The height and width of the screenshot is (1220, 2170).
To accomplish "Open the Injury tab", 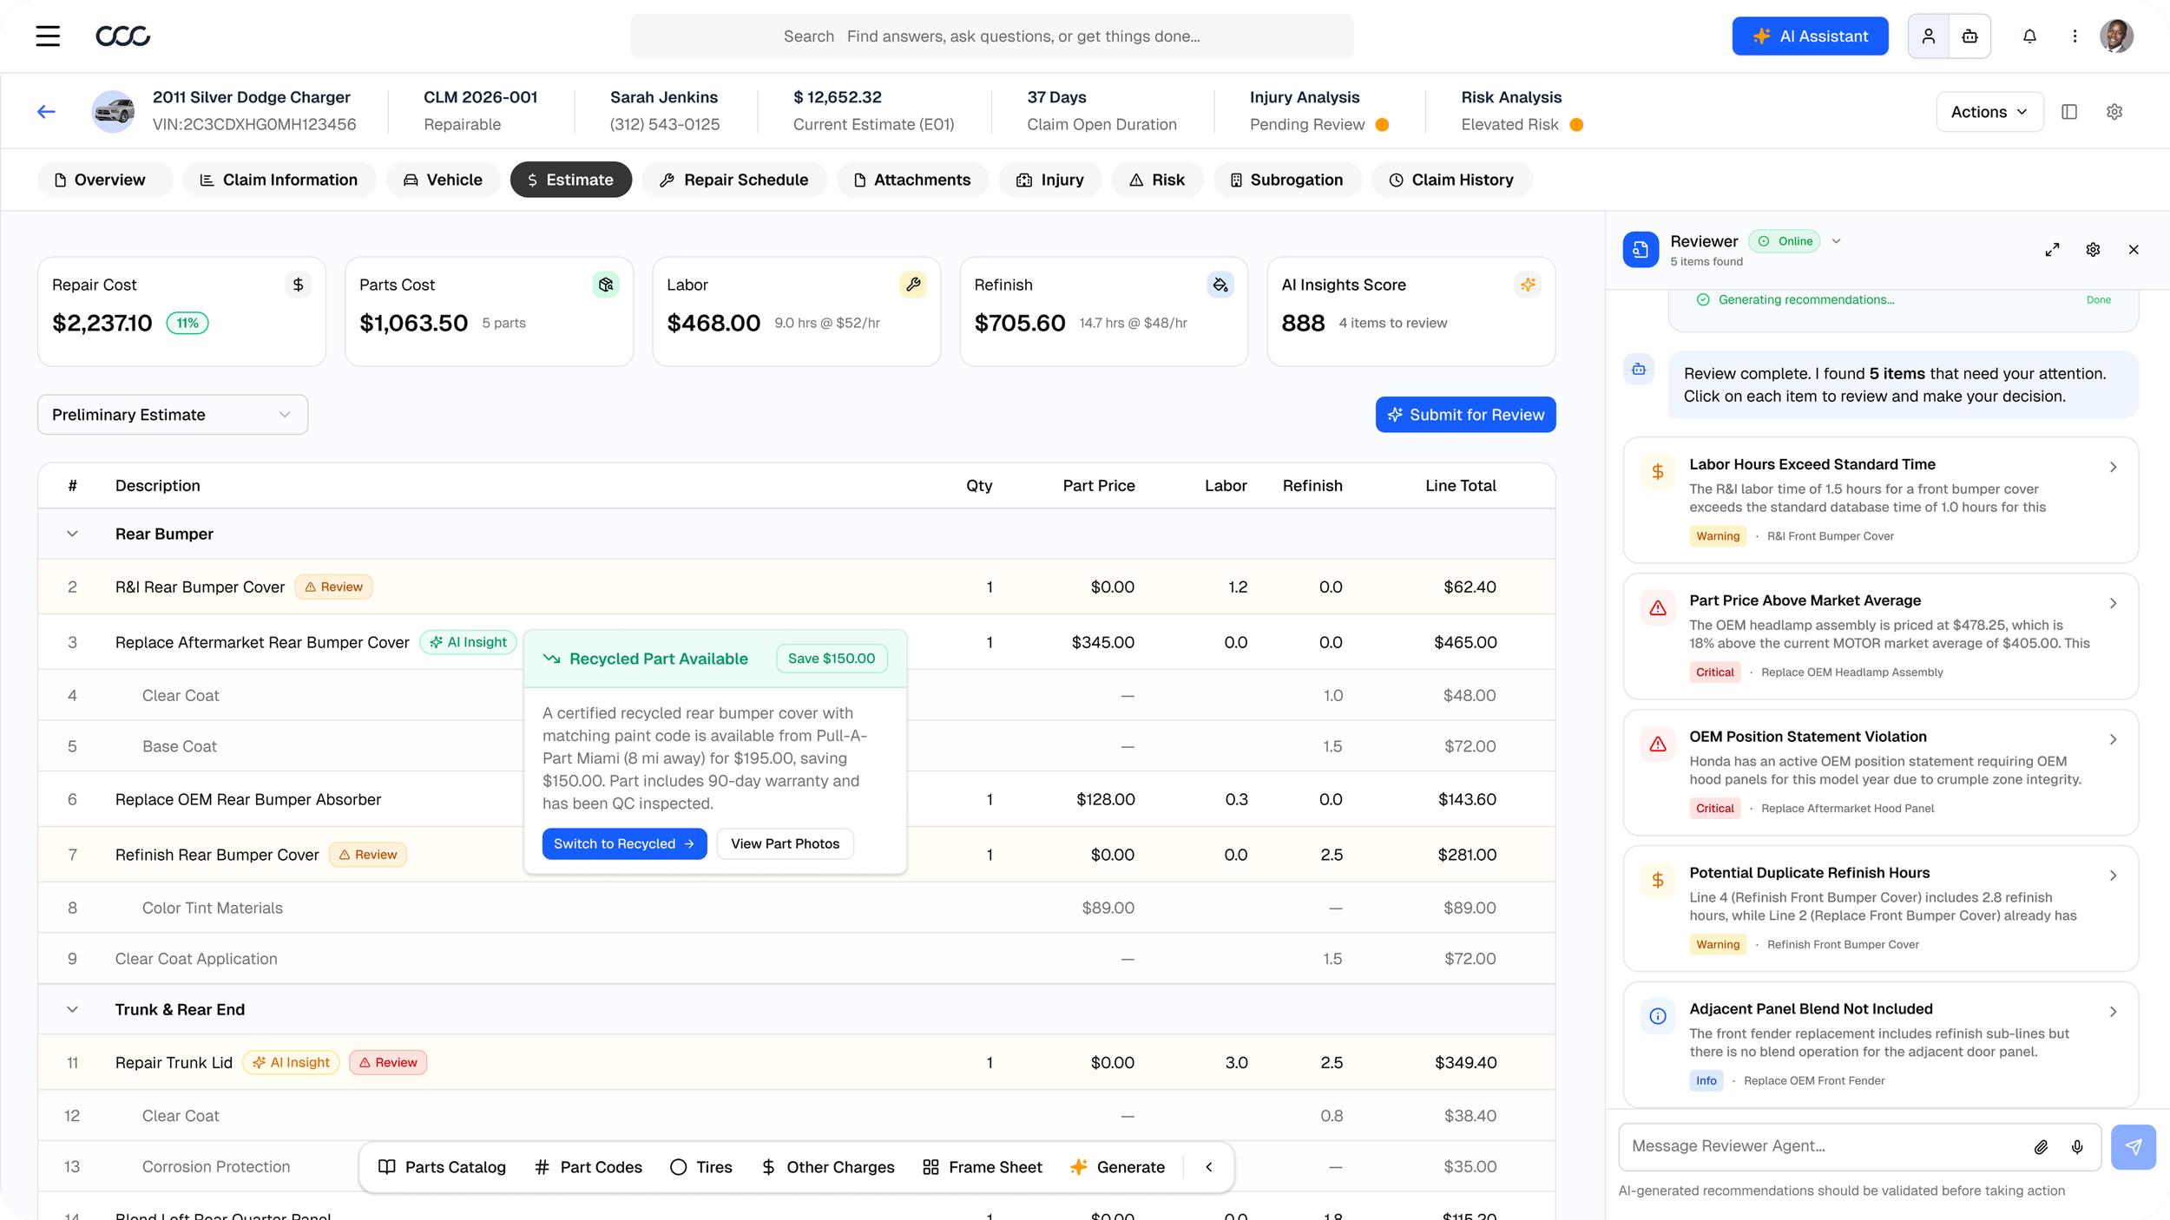I will tap(1050, 180).
